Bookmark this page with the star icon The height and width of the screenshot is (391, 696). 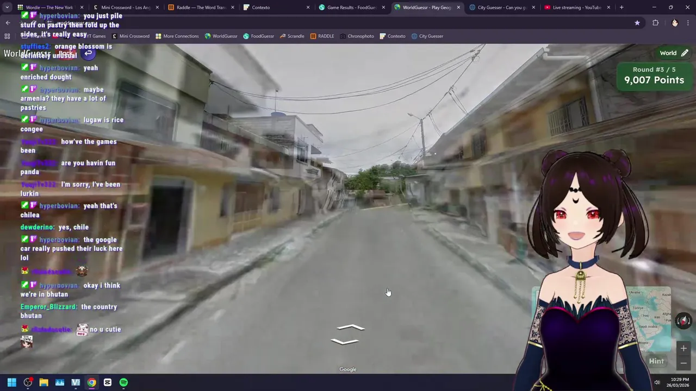tap(637, 23)
